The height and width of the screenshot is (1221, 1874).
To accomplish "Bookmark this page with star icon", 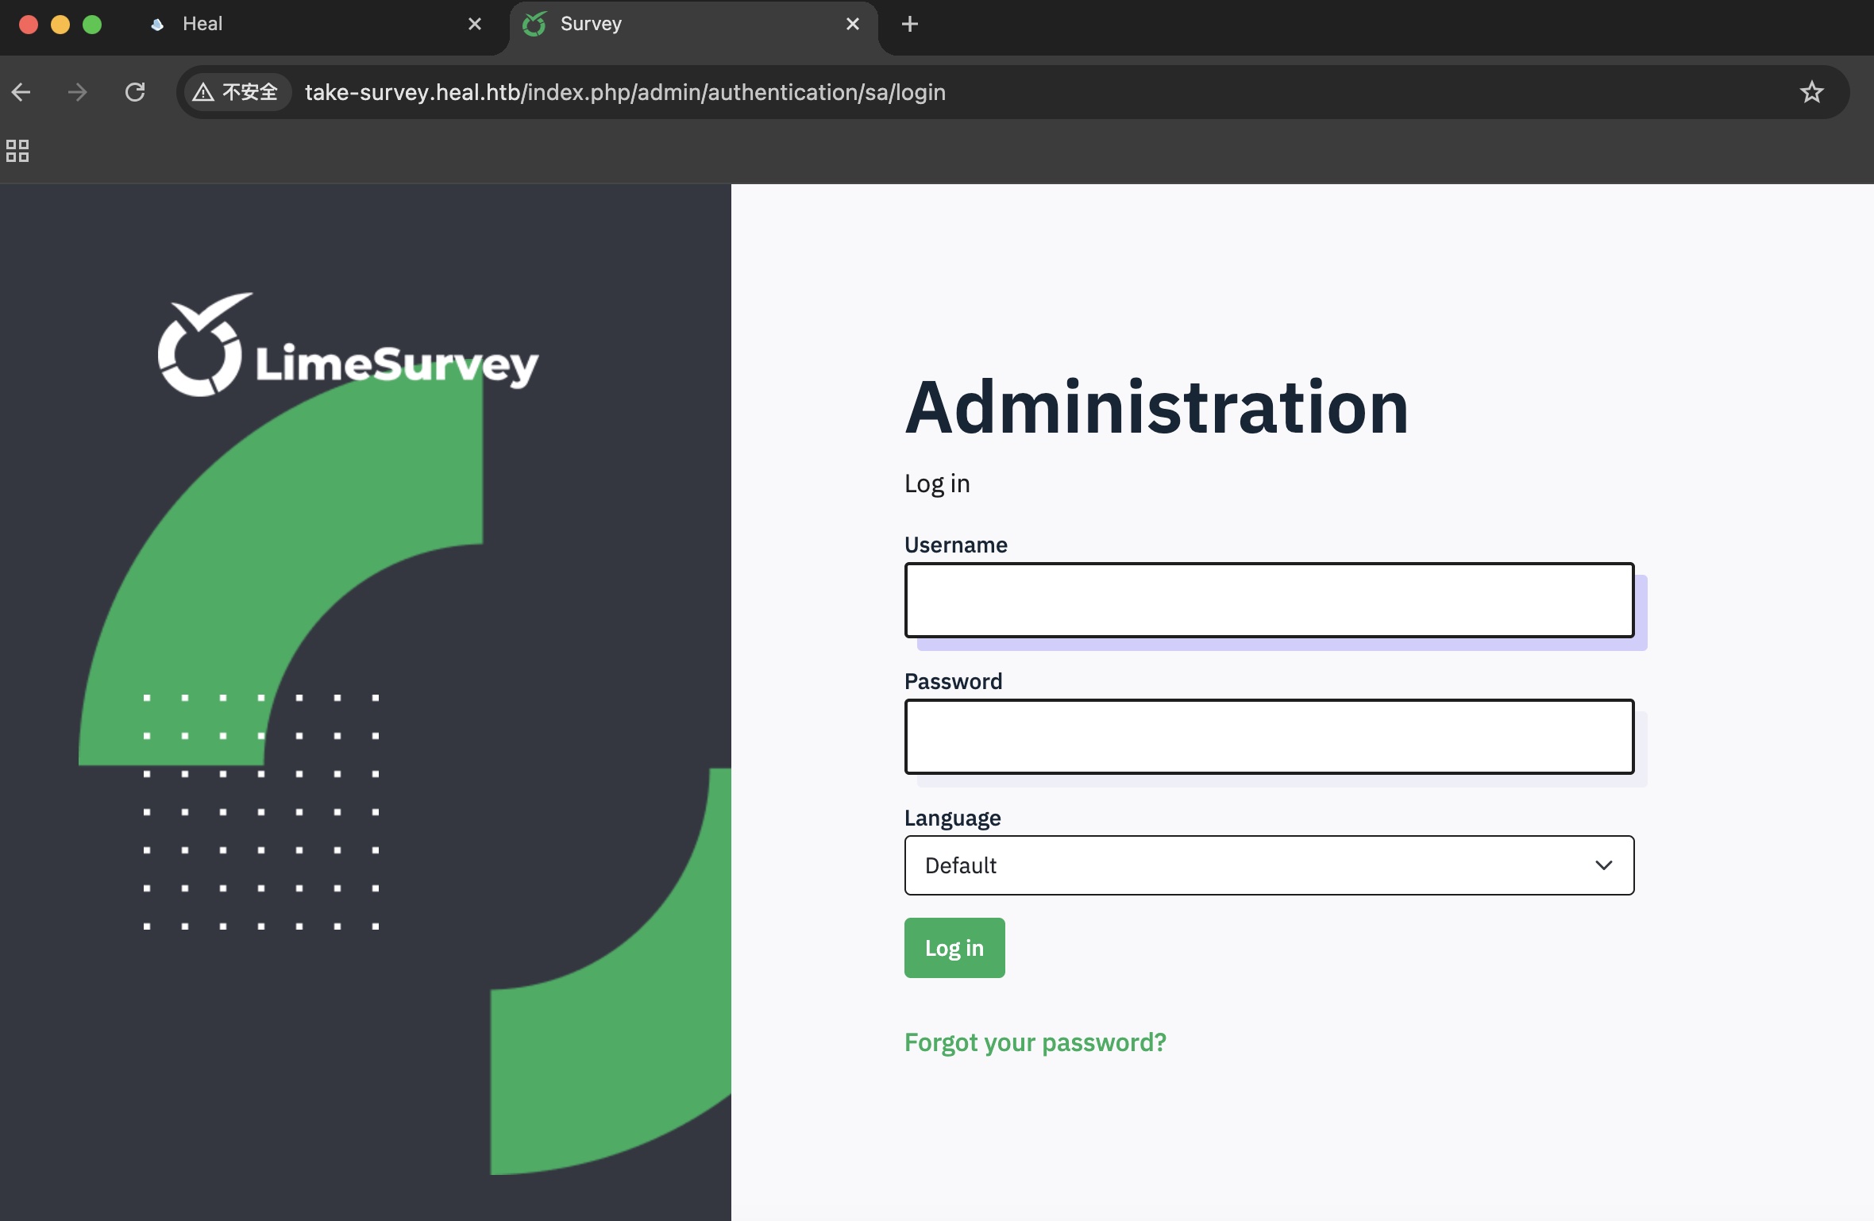I will 1811,92.
